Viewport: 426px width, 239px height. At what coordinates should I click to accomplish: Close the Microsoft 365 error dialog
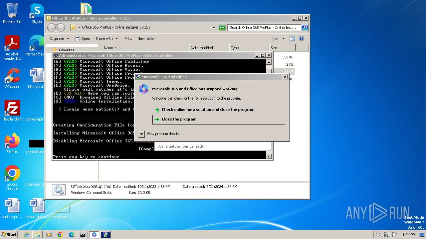pyautogui.click(x=285, y=77)
